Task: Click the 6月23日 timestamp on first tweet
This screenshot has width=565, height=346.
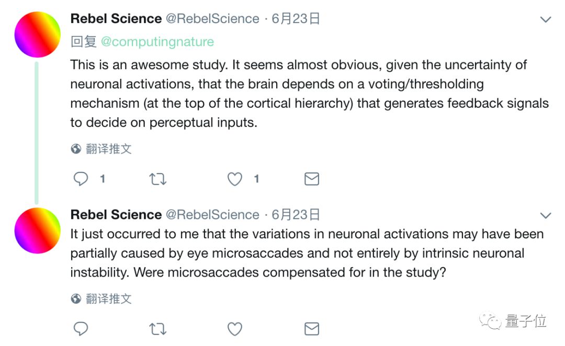Action: (296, 19)
